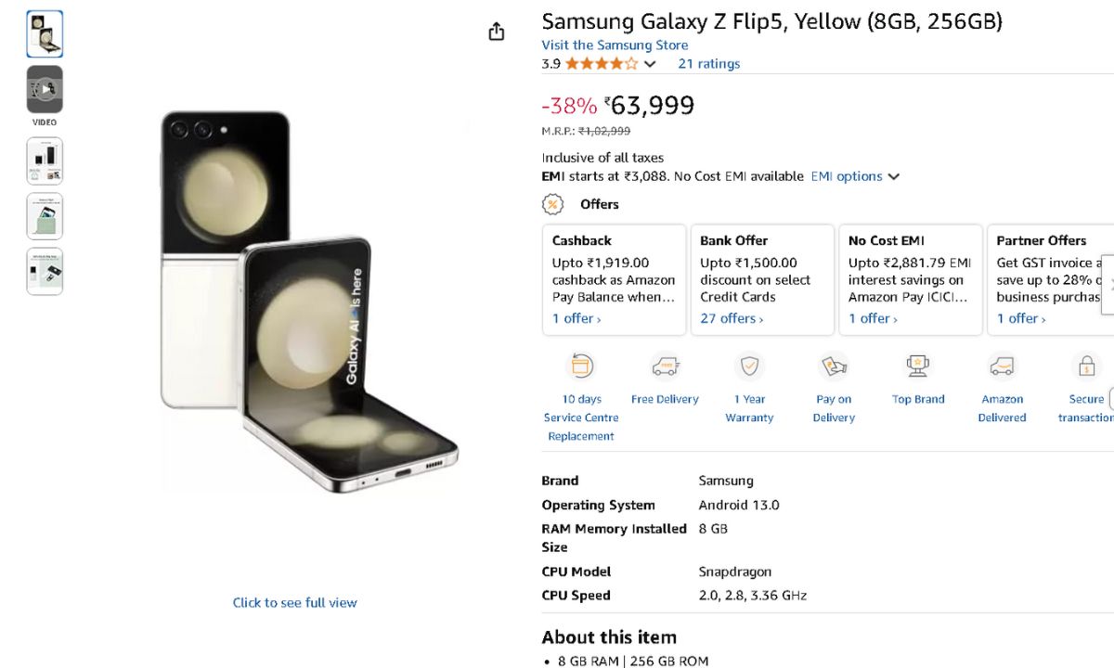Screen dimensions: 1114x668
Task: Click the Top Brand trophy icon
Action: [x=918, y=366]
